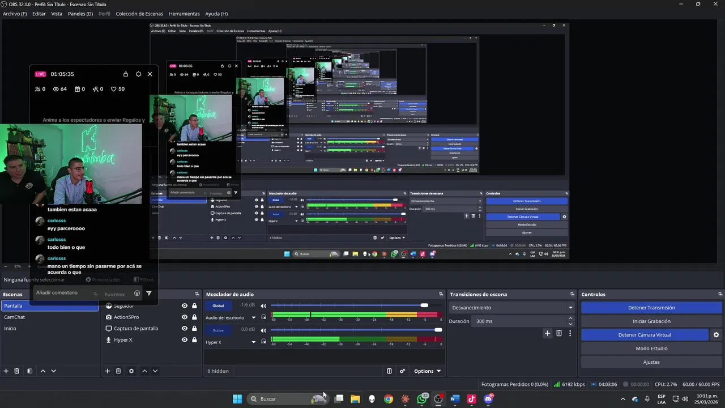
Task: Open the Herramientas menu
Action: (x=184, y=14)
